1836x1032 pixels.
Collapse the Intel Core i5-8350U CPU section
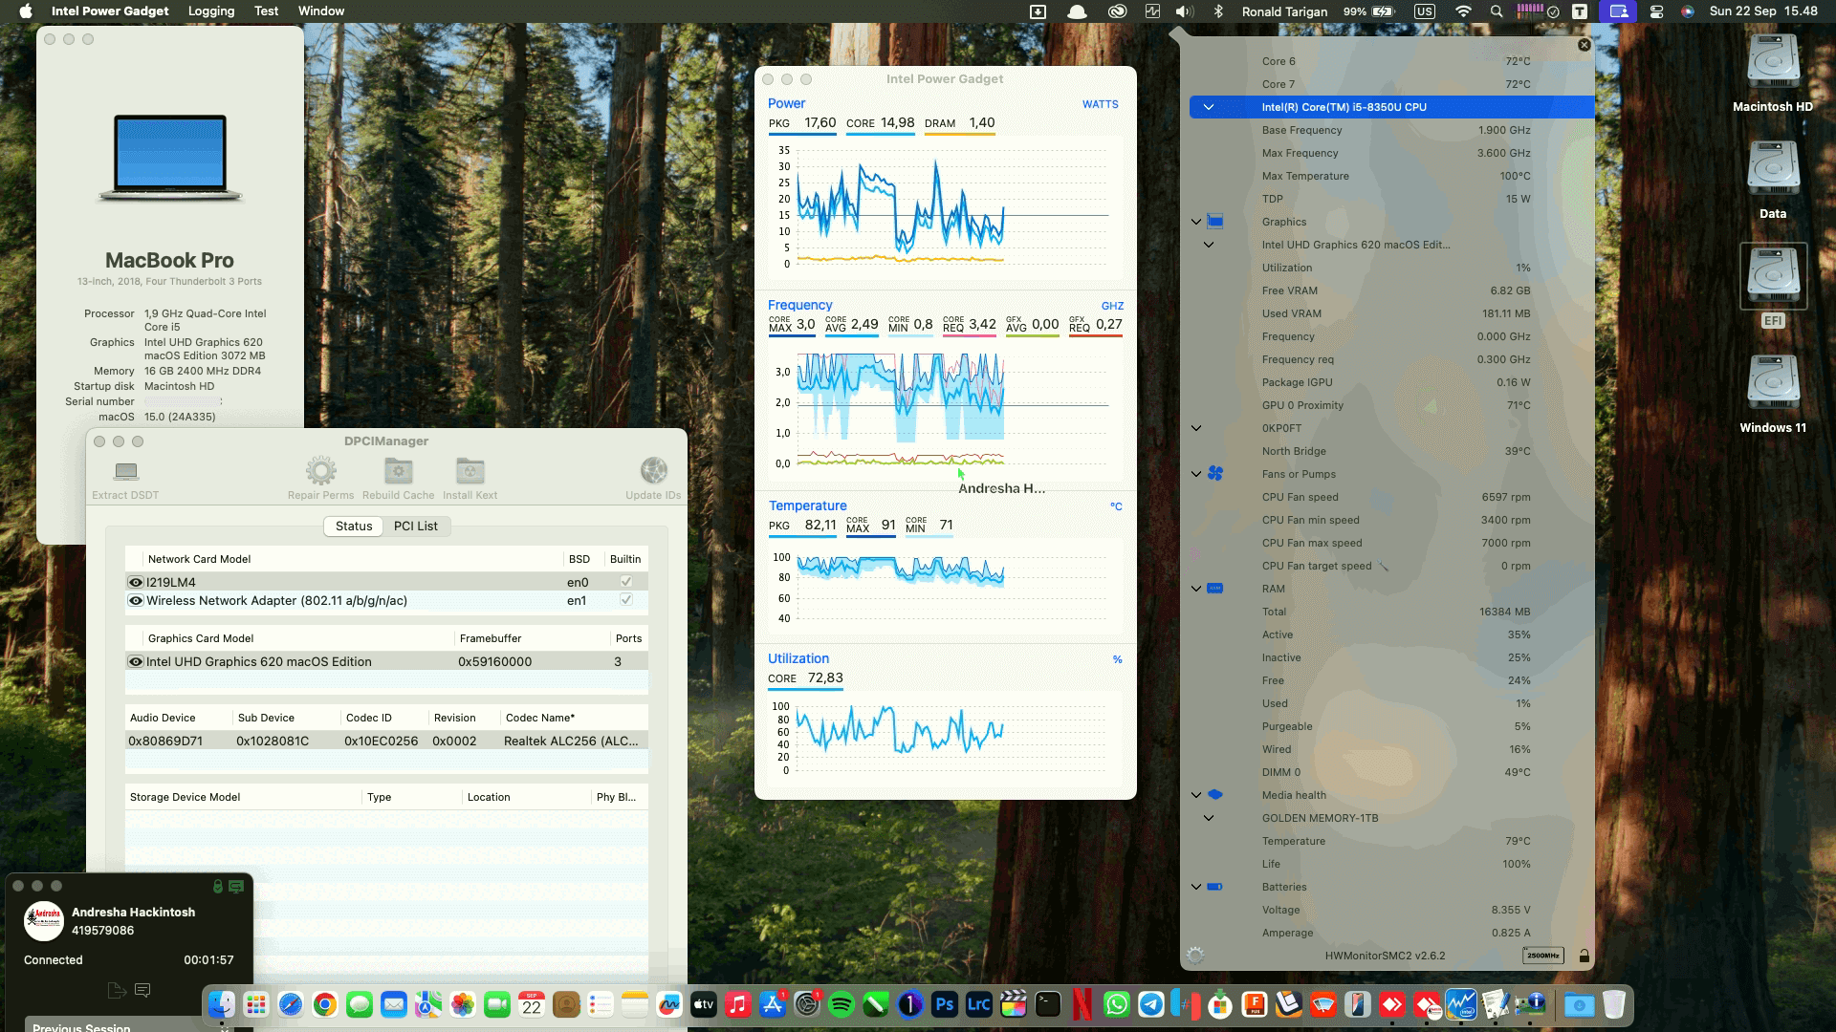click(1209, 107)
